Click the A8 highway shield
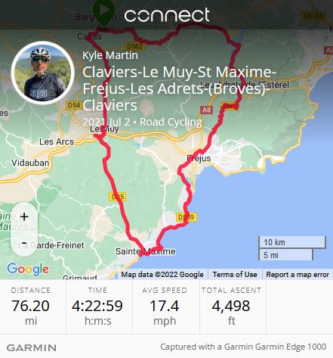This screenshot has width=333, height=358. [x=206, y=110]
